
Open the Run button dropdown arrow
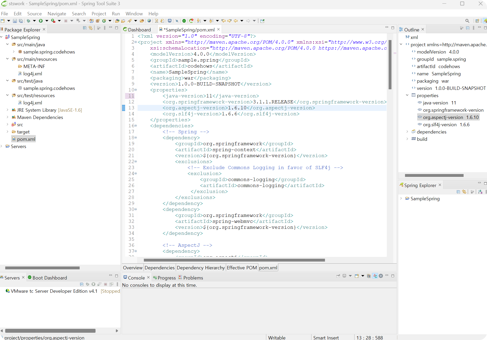(x=47, y=21)
